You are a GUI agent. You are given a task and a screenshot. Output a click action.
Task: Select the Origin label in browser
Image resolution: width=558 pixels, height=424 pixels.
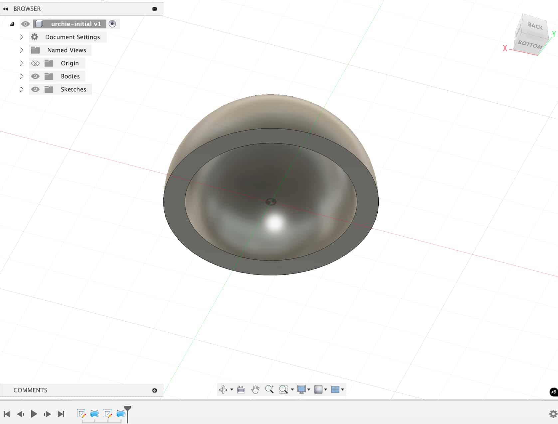(x=70, y=63)
